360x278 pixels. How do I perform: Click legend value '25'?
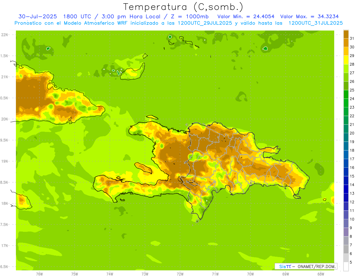[x=352, y=90]
